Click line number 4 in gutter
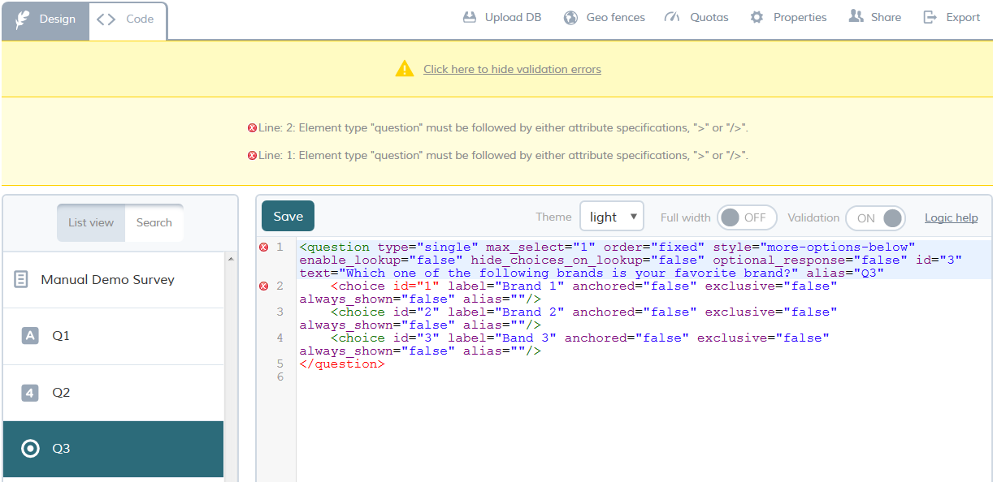 [x=280, y=338]
